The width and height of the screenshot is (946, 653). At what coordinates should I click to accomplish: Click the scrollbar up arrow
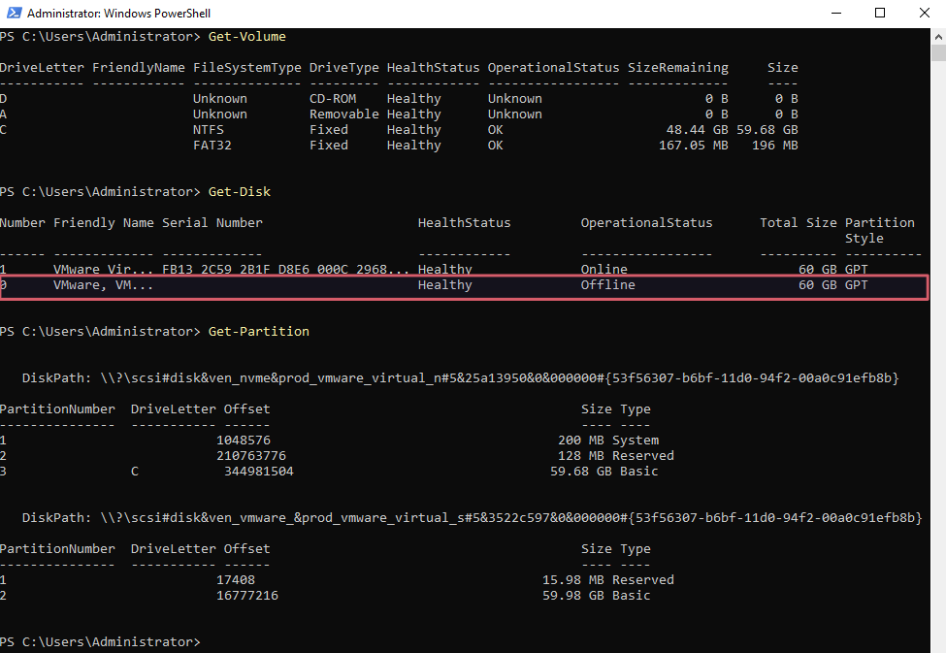coord(938,37)
